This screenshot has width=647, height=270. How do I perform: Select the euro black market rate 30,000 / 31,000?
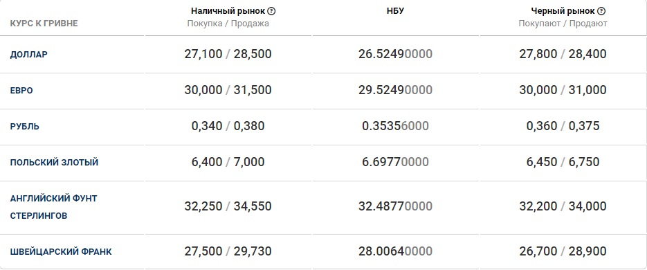tap(563, 90)
